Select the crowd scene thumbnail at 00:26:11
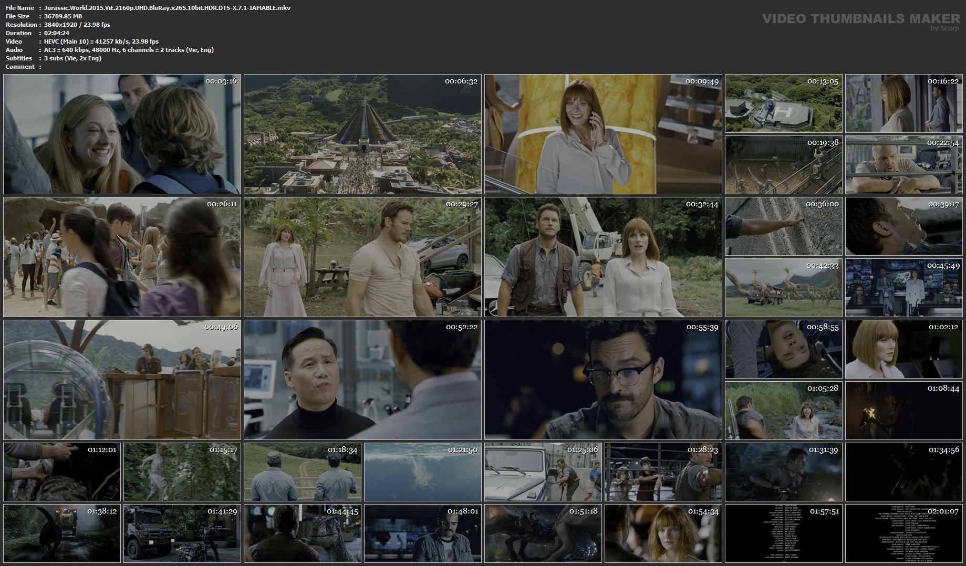This screenshot has height=566, width=966. click(122, 257)
